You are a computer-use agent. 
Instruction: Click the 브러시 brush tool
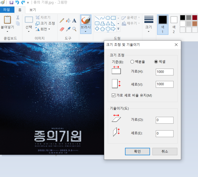[86, 20]
